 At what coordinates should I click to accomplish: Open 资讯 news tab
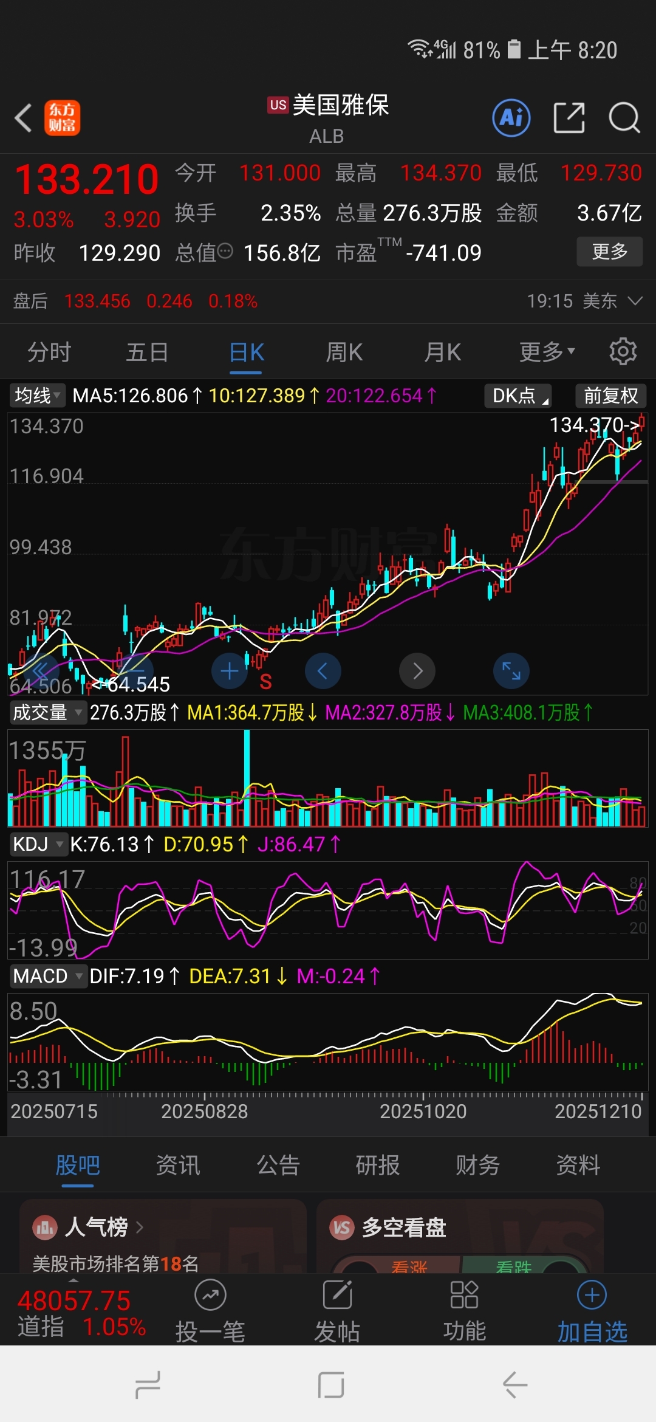click(x=178, y=1165)
